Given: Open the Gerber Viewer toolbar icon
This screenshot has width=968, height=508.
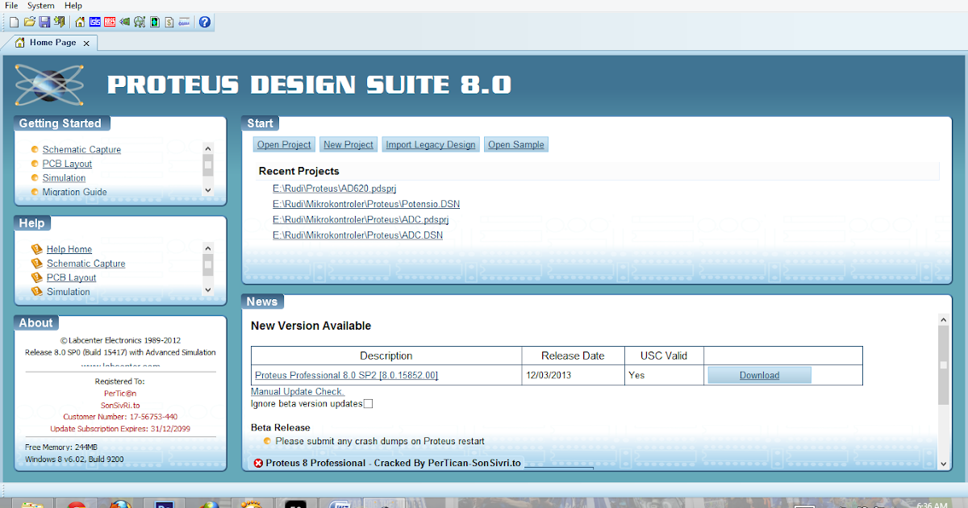Looking at the screenshot, I should coord(140,22).
